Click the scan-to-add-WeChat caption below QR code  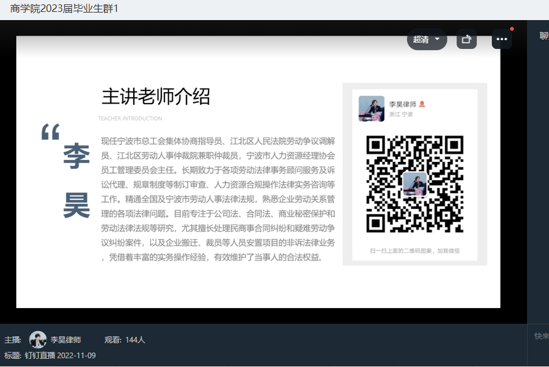pyautogui.click(x=415, y=251)
